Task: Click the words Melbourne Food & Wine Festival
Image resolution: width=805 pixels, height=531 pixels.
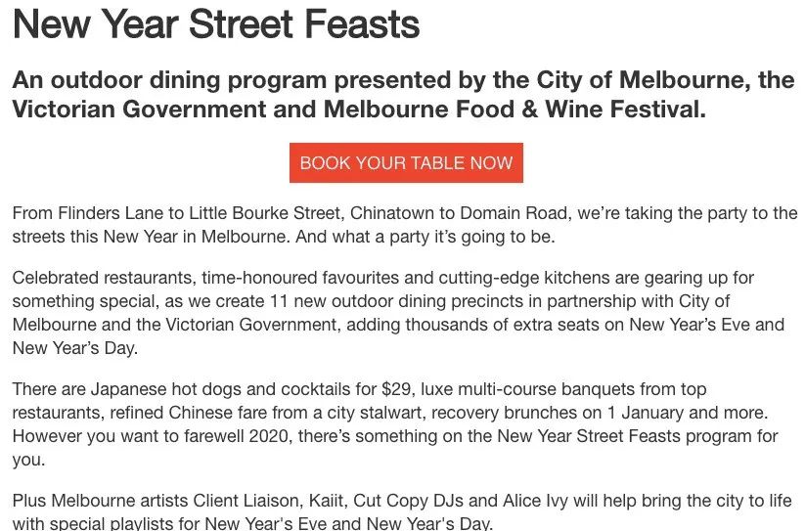Action: (x=514, y=109)
